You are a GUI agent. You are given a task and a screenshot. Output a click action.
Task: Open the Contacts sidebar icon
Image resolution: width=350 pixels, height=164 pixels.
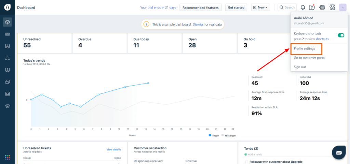point(8,46)
